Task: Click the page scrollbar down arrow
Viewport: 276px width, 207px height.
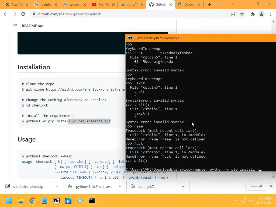Action: (x=274, y=176)
